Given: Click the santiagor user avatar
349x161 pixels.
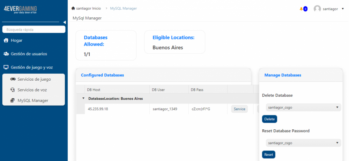Looking at the screenshot, I should click(317, 9).
